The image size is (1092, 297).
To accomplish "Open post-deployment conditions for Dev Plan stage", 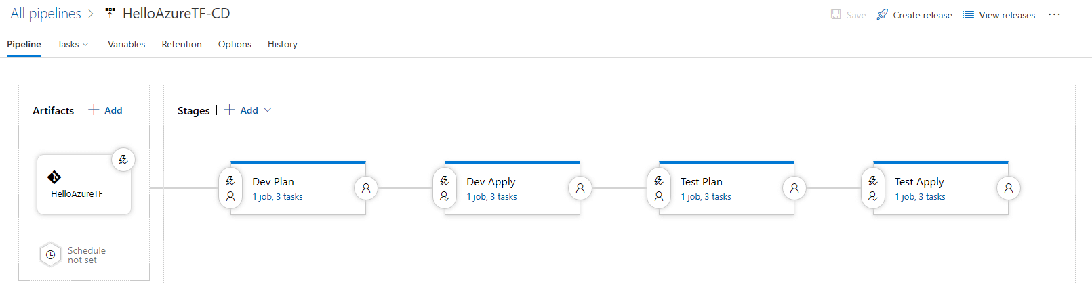I will tap(366, 188).
